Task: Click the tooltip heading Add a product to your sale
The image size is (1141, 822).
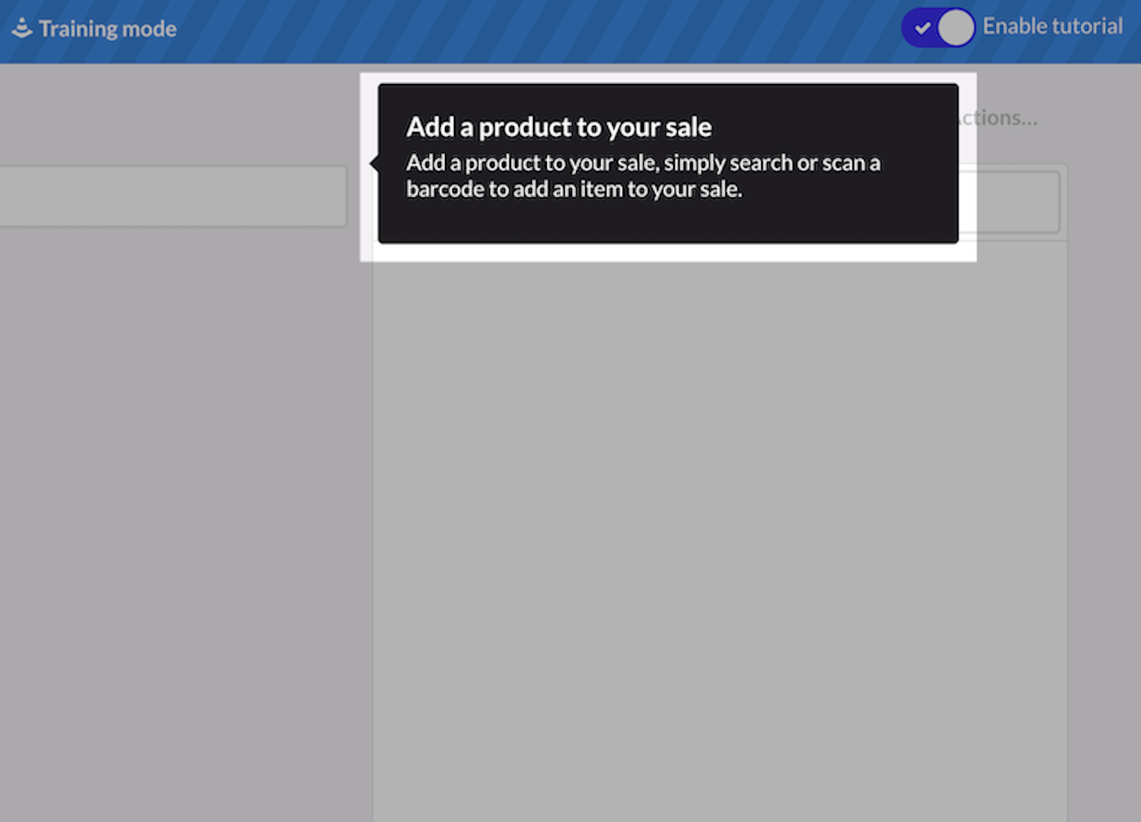Action: pos(559,127)
